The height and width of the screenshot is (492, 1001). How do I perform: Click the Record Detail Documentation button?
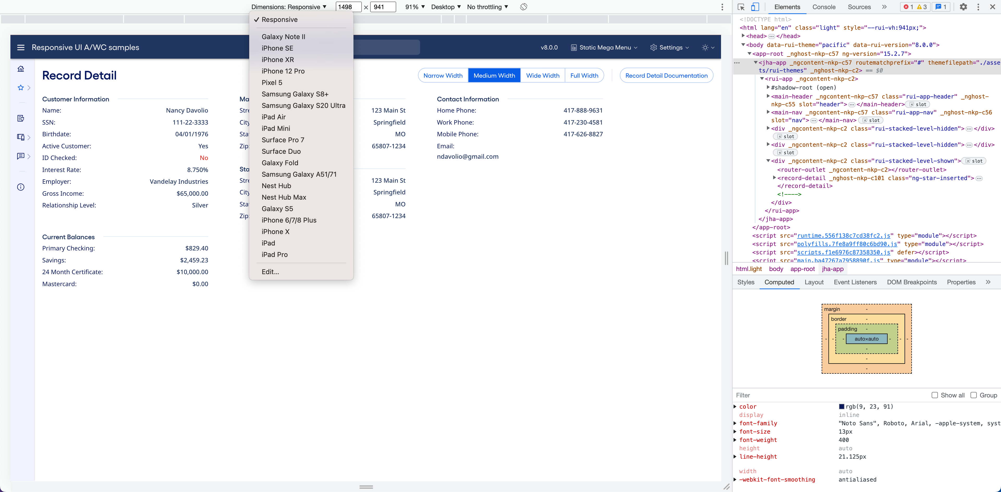pos(667,75)
